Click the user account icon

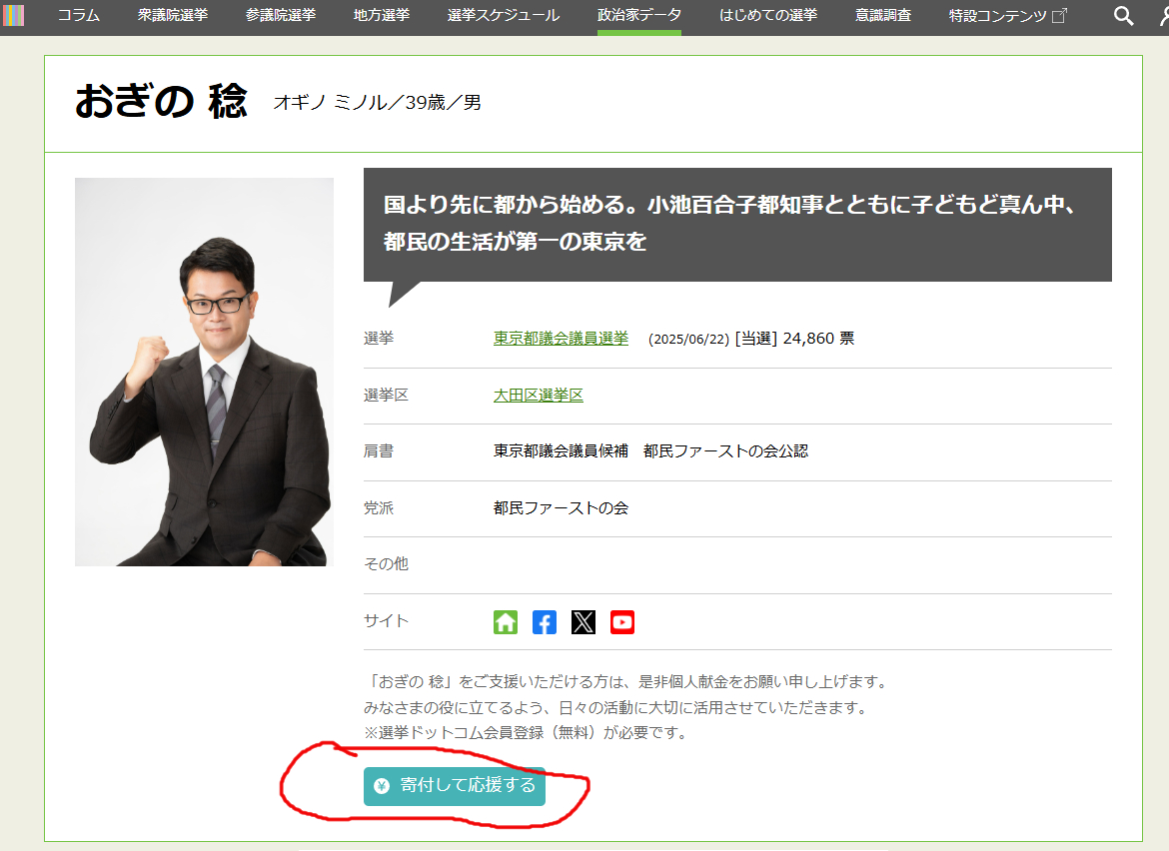[1162, 15]
